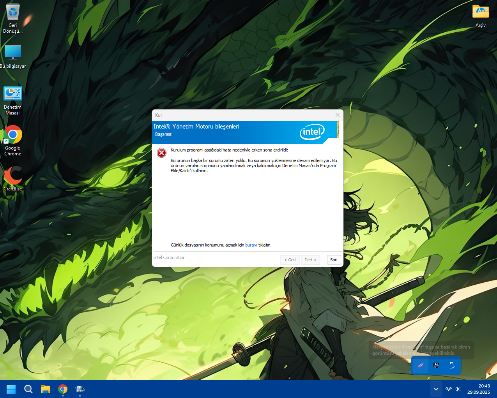Image resolution: width=497 pixels, height=398 pixels.
Task: Click the red error icon in the dialog
Action: coord(161,153)
